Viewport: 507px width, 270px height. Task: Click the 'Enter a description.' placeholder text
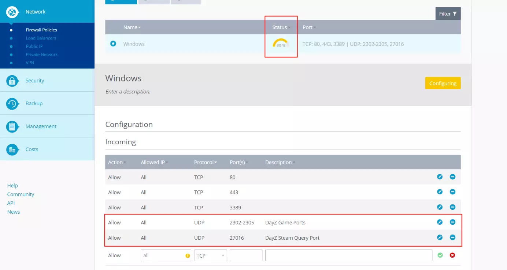click(128, 92)
